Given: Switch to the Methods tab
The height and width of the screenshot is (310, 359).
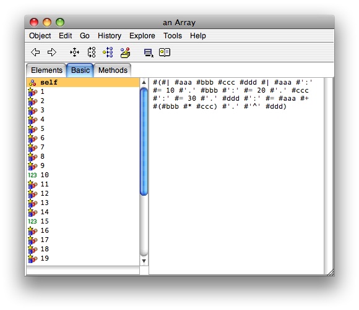Looking at the screenshot, I should tap(113, 70).
